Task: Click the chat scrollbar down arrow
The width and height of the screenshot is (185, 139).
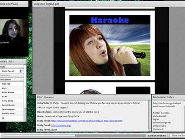Action: point(149,130)
